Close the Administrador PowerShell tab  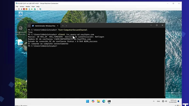coord(58,26)
